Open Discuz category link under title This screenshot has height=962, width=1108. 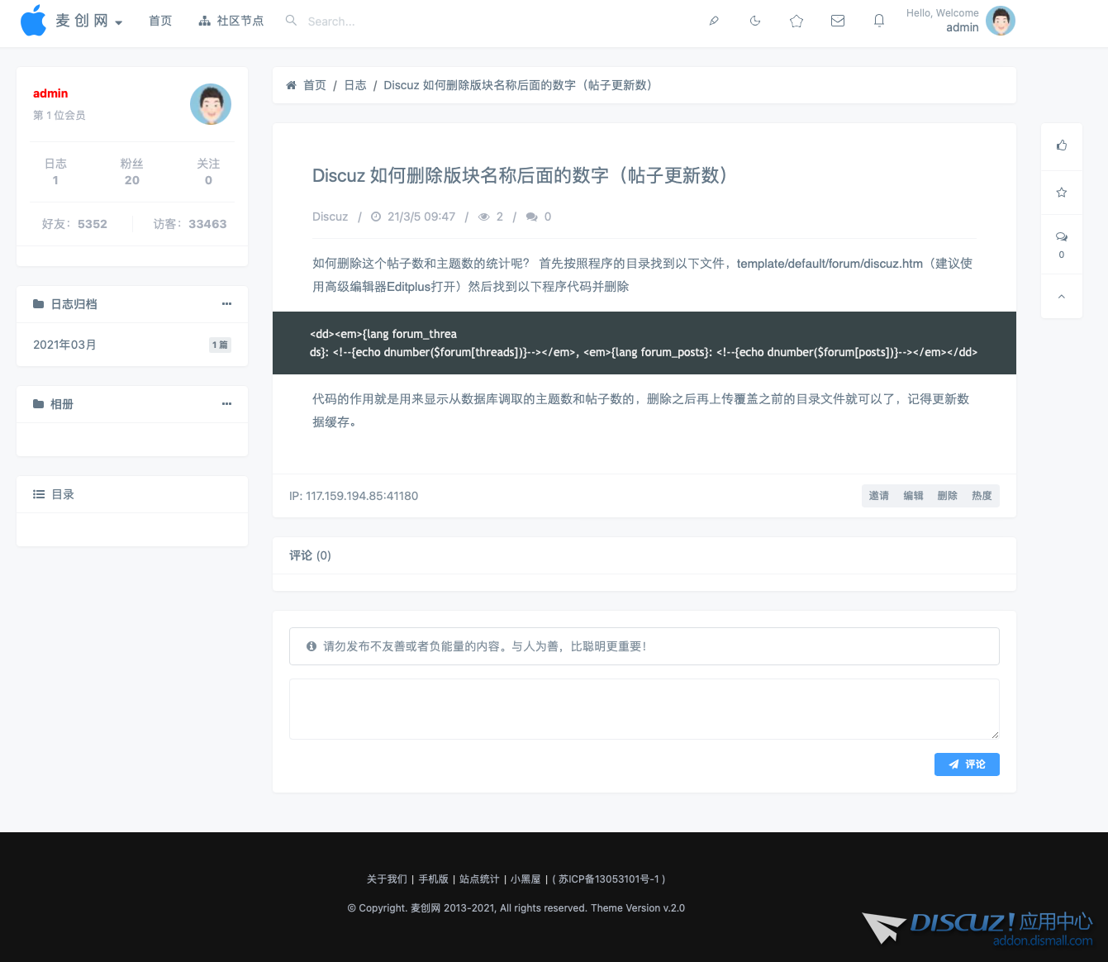(330, 217)
